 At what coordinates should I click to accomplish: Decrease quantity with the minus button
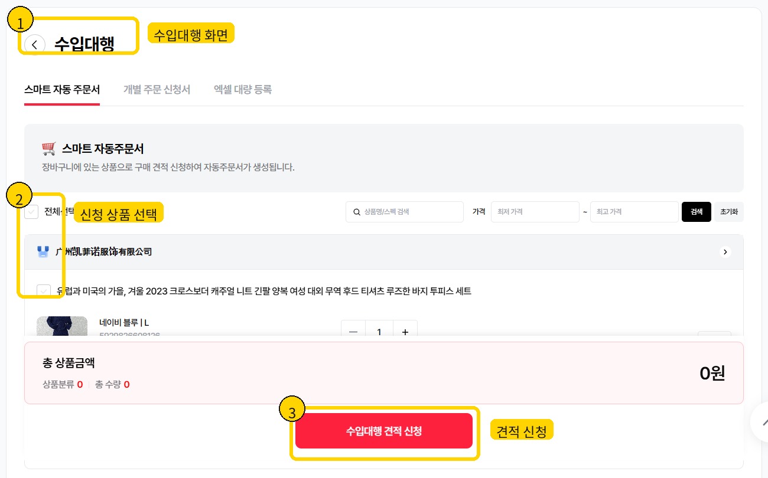(x=353, y=332)
